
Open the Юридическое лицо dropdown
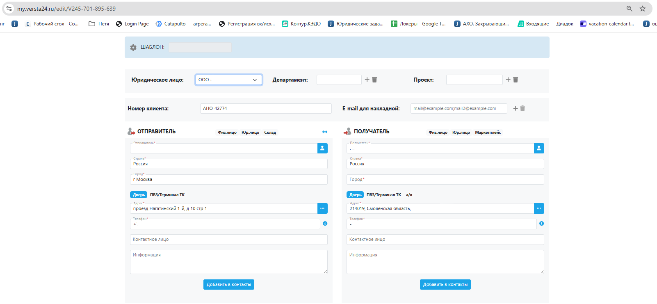tap(228, 80)
